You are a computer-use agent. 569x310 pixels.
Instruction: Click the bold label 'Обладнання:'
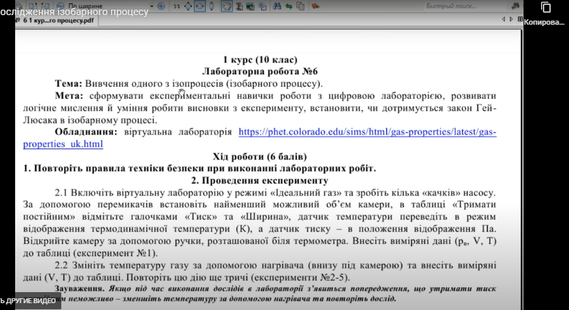coord(86,132)
